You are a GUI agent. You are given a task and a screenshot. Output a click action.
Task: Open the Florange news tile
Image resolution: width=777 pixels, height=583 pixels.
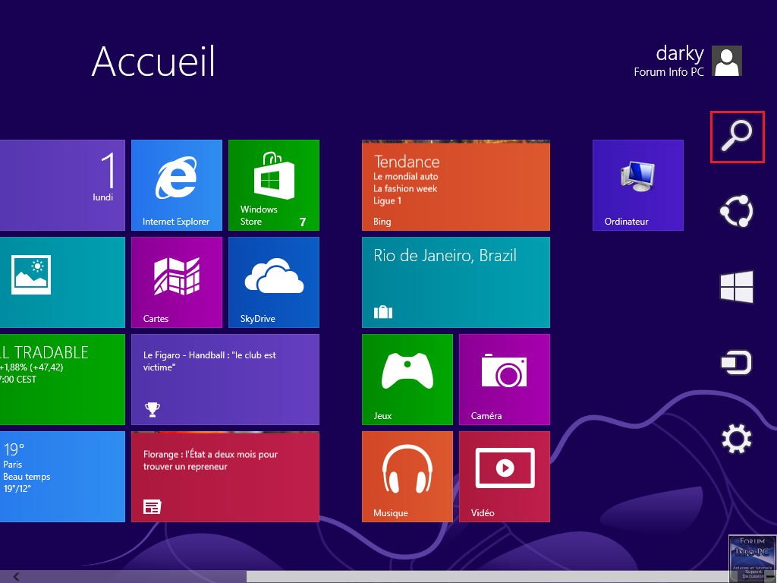225,477
